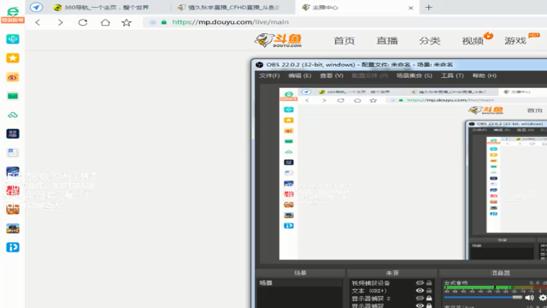Click the 场景 panel header
Image resolution: width=547 pixels, height=308 pixels.
coord(300,273)
